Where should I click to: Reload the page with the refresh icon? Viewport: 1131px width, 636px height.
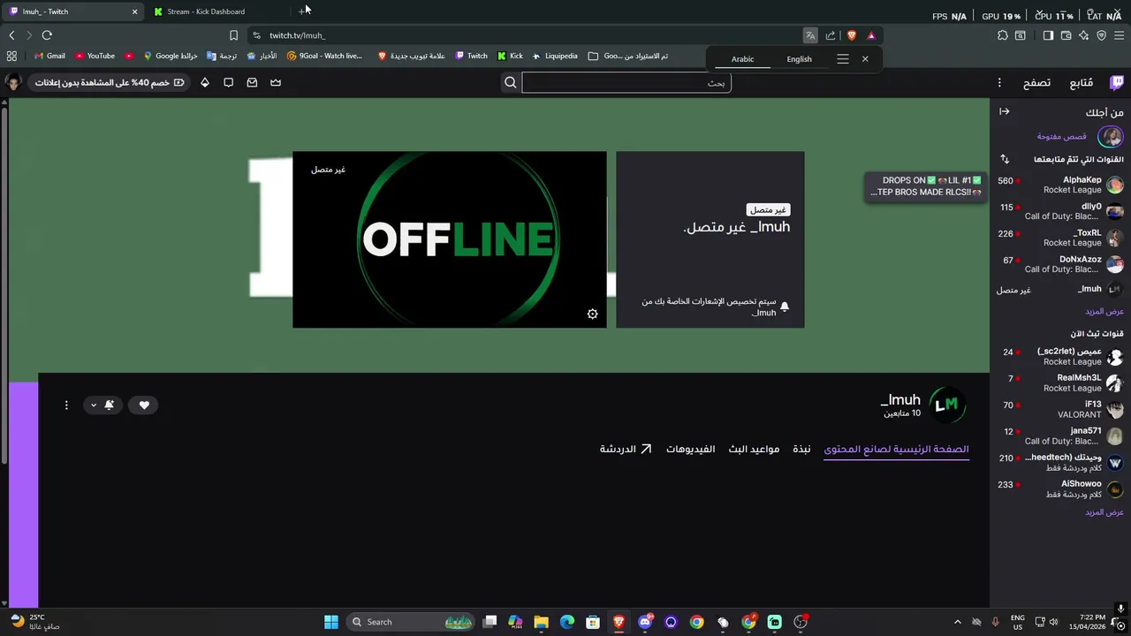click(x=47, y=35)
